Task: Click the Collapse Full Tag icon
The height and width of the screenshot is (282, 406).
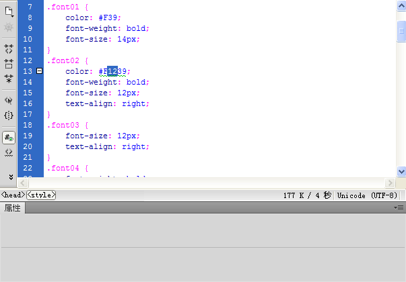Action: pos(9,49)
